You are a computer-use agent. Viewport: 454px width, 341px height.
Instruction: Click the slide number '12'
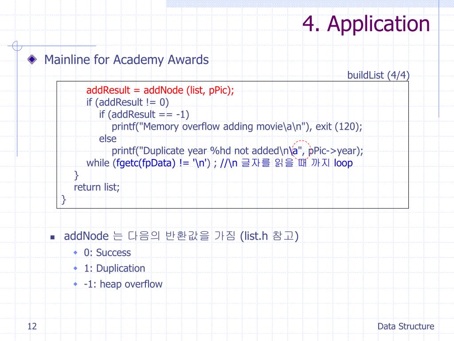32,326
